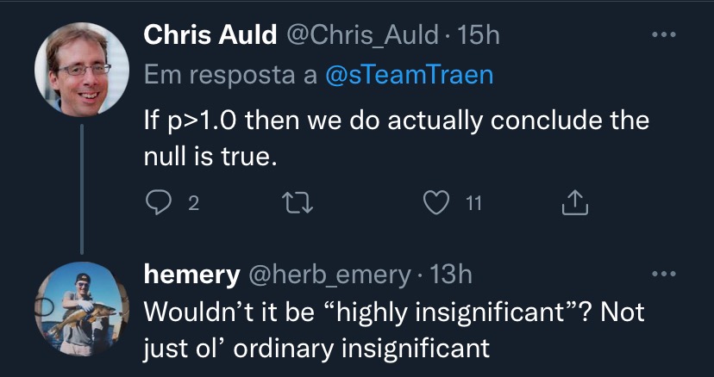The width and height of the screenshot is (714, 377).
Task: Like the tweet with the heart icon
Action: click(436, 203)
